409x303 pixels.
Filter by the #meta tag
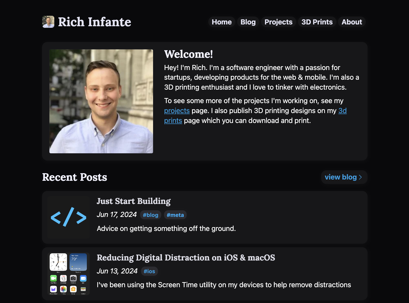(175, 215)
